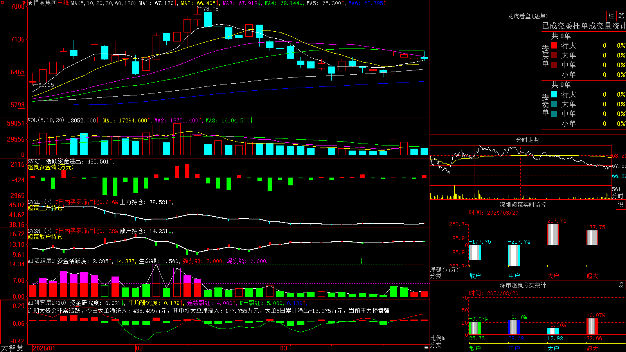Click the 2026/01 date marker
Screen dimensions: 626x352
(x=44, y=348)
